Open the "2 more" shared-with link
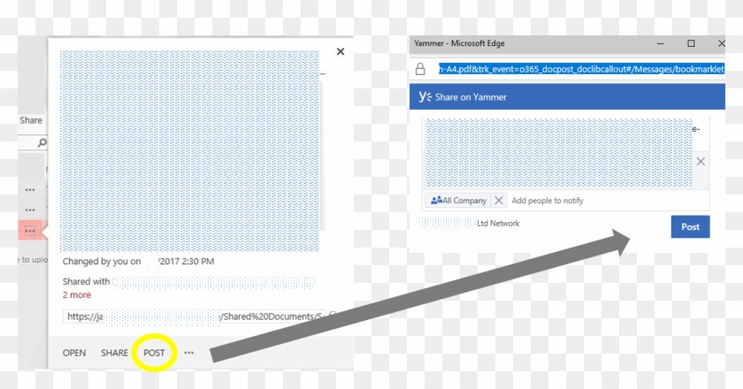The image size is (743, 389). coord(76,294)
